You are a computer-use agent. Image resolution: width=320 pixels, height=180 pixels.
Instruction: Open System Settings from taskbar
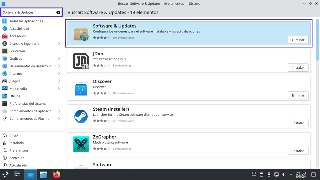pyautogui.click(x=17, y=174)
